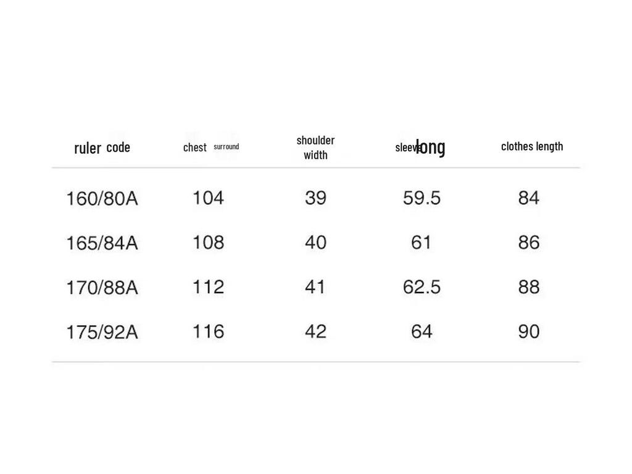This screenshot has height=474, width=632.
Task: Click shoulder width value 39
Action: pyautogui.click(x=315, y=197)
